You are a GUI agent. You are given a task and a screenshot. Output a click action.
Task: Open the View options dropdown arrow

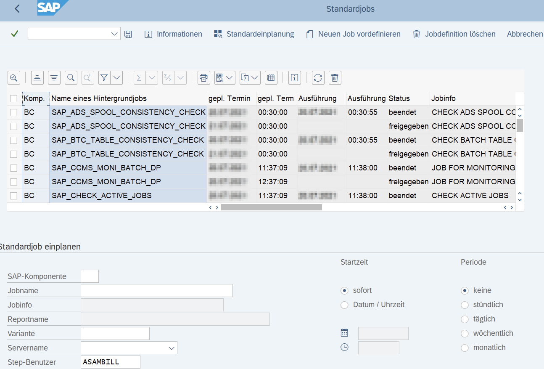[x=230, y=77]
